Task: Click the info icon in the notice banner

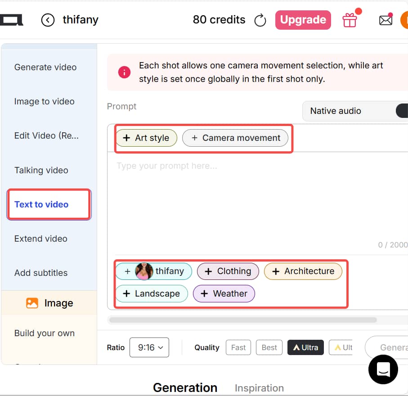Action: [x=124, y=72]
